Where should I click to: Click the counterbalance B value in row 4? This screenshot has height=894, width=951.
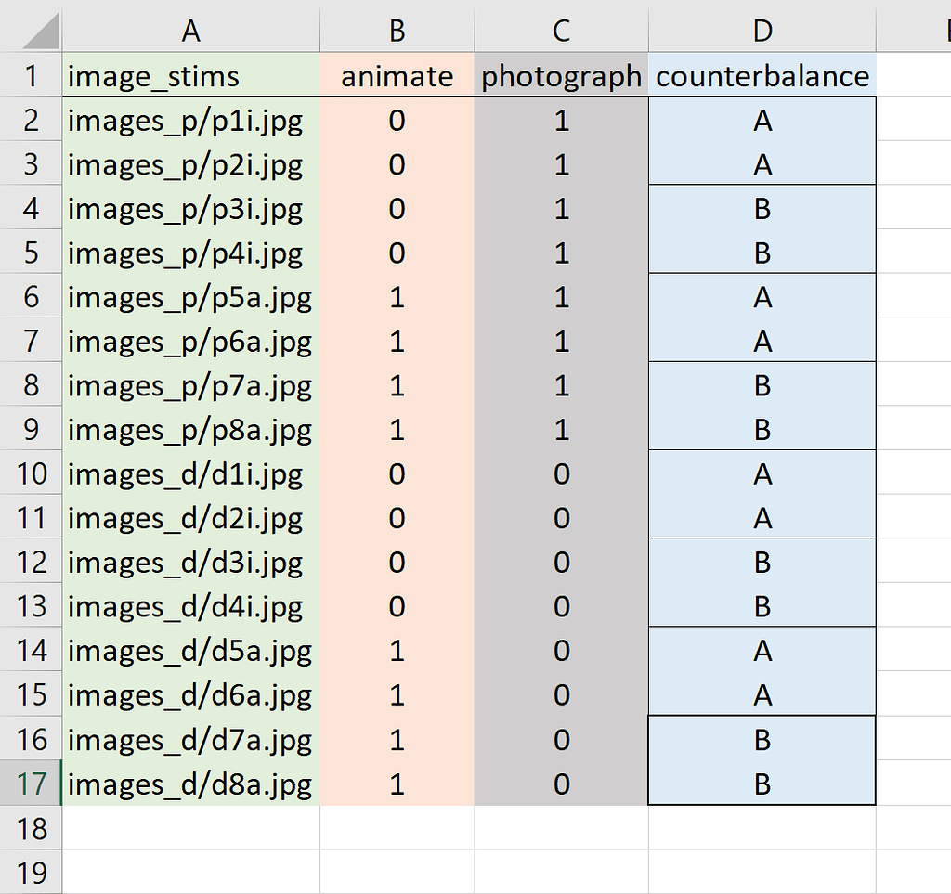tap(762, 209)
